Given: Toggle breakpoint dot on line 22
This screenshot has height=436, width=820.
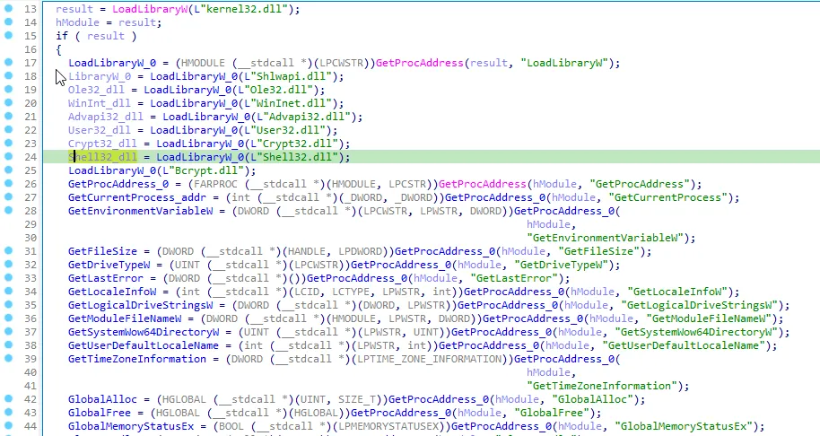Looking at the screenshot, I should point(8,130).
